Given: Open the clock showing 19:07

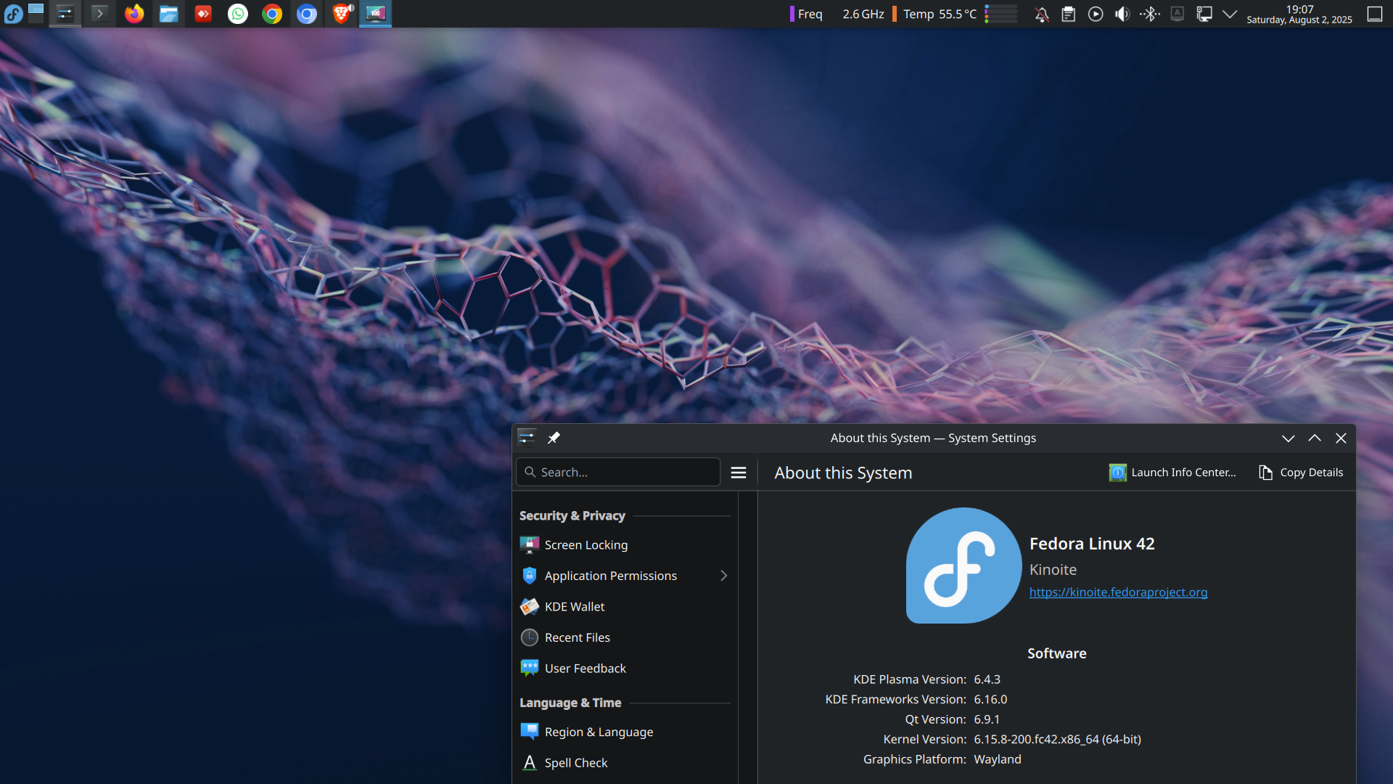Looking at the screenshot, I should (1299, 14).
